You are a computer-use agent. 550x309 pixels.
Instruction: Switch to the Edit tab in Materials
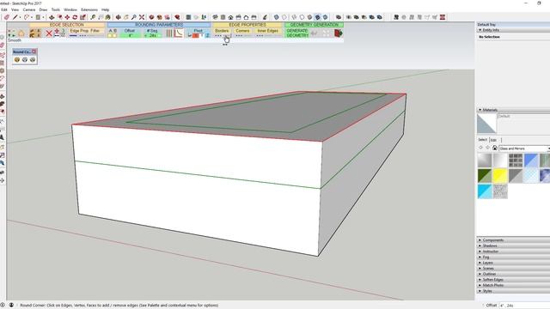[x=493, y=140]
